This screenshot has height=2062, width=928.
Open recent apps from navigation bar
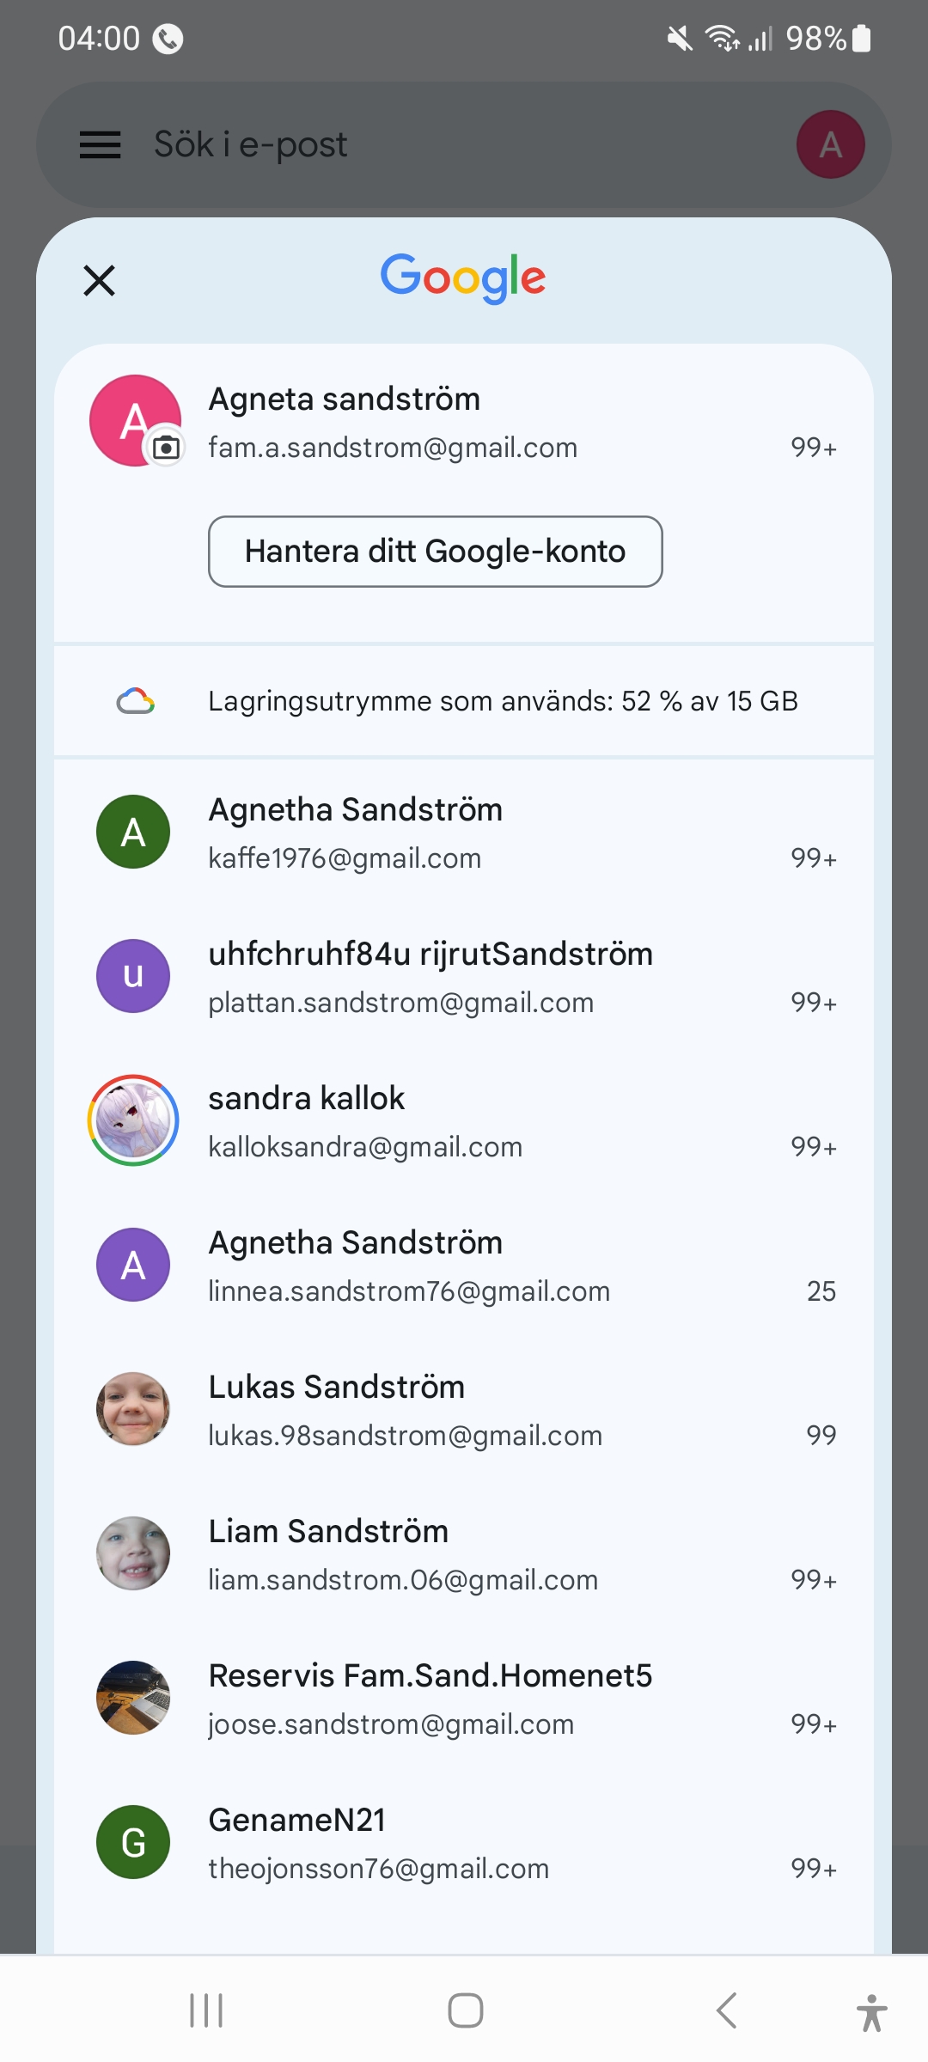(206, 2010)
